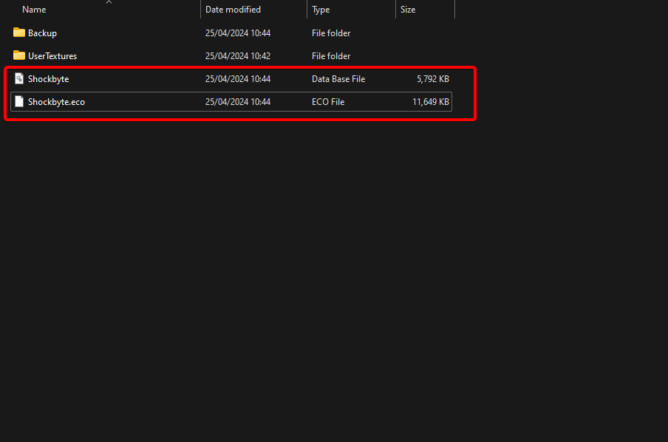The image size is (668, 442).
Task: Toggle sort direction arrow above Name
Action: click(x=109, y=2)
